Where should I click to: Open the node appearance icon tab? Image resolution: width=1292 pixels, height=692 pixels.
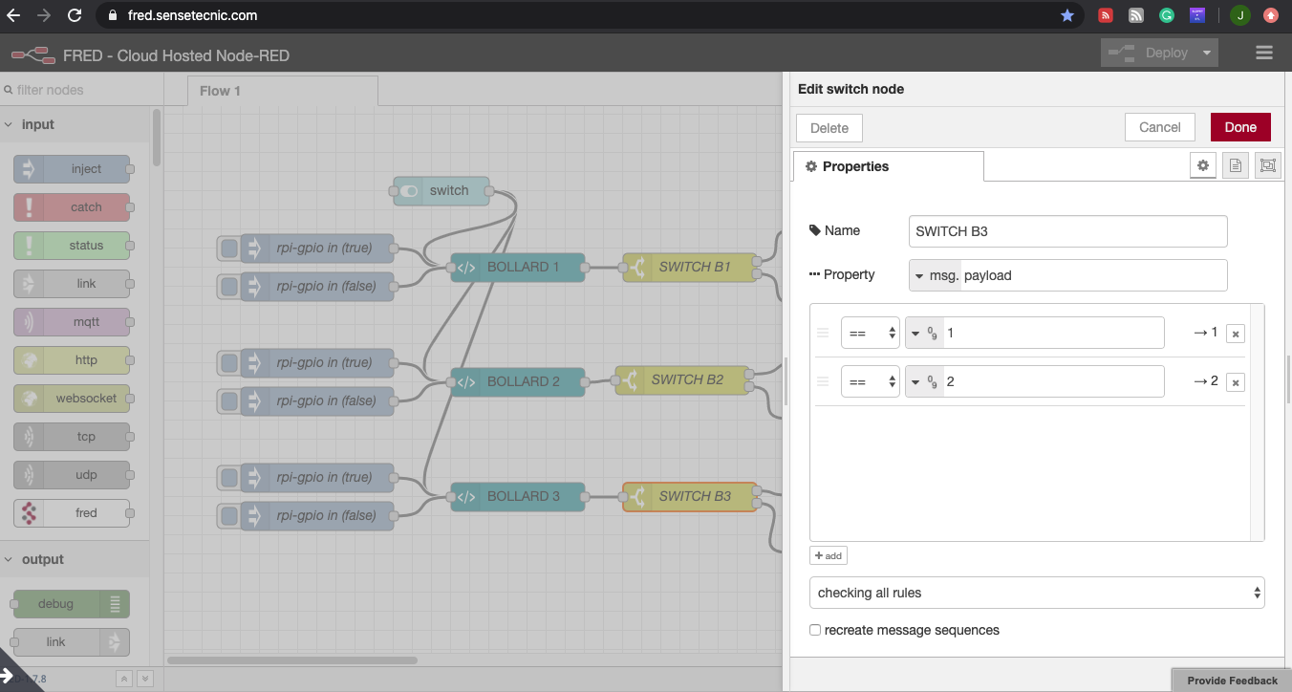click(x=1267, y=165)
